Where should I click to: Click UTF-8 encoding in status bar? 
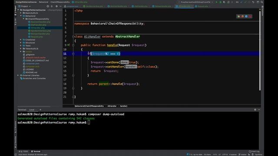coord(225,154)
